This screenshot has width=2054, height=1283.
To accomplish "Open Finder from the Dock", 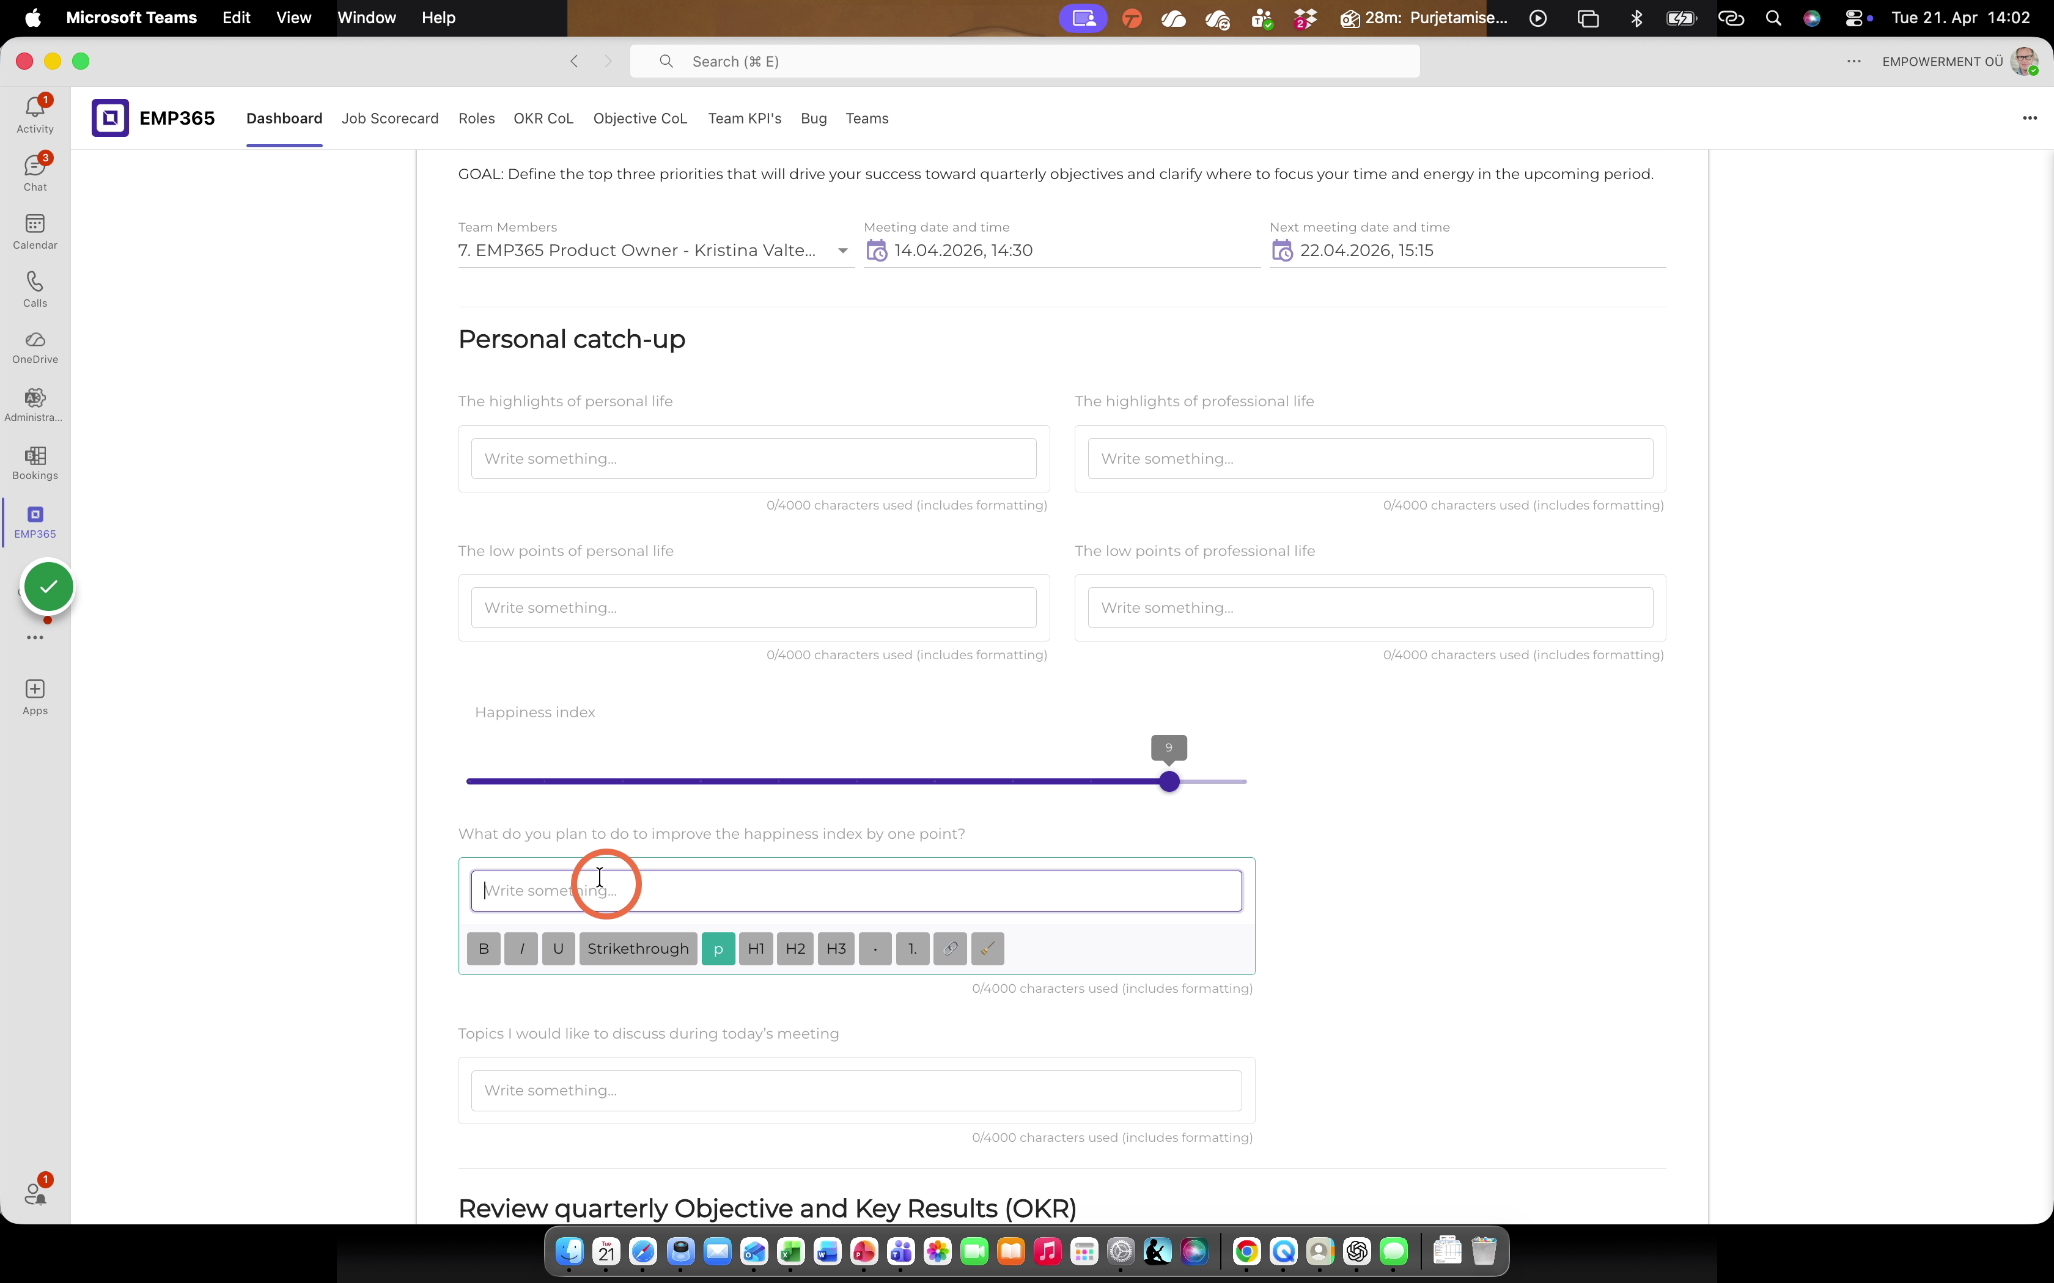I will [x=570, y=1251].
